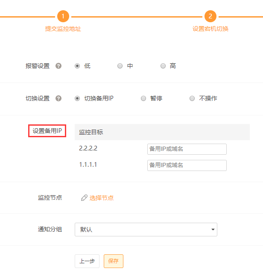Image resolution: width=263 pixels, height=274 pixels.
Task: Choose the 高 alarm level option
Action: (163, 66)
